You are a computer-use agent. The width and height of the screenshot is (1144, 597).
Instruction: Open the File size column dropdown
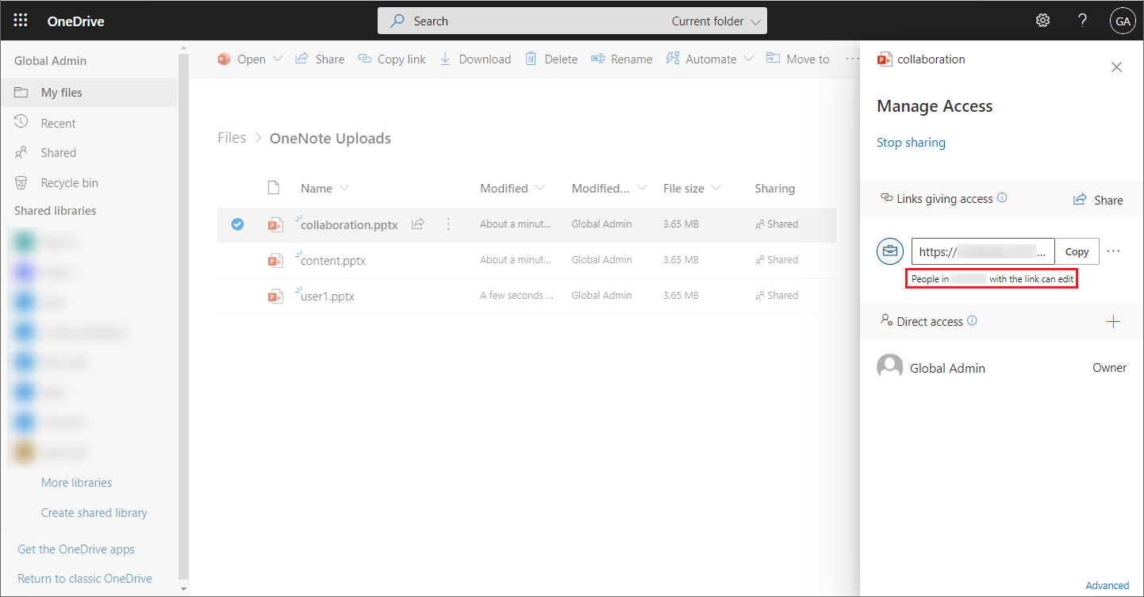716,188
